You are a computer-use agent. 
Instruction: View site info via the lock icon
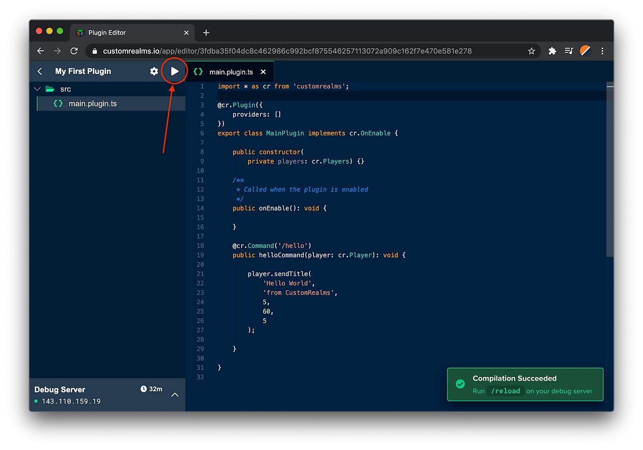point(94,51)
